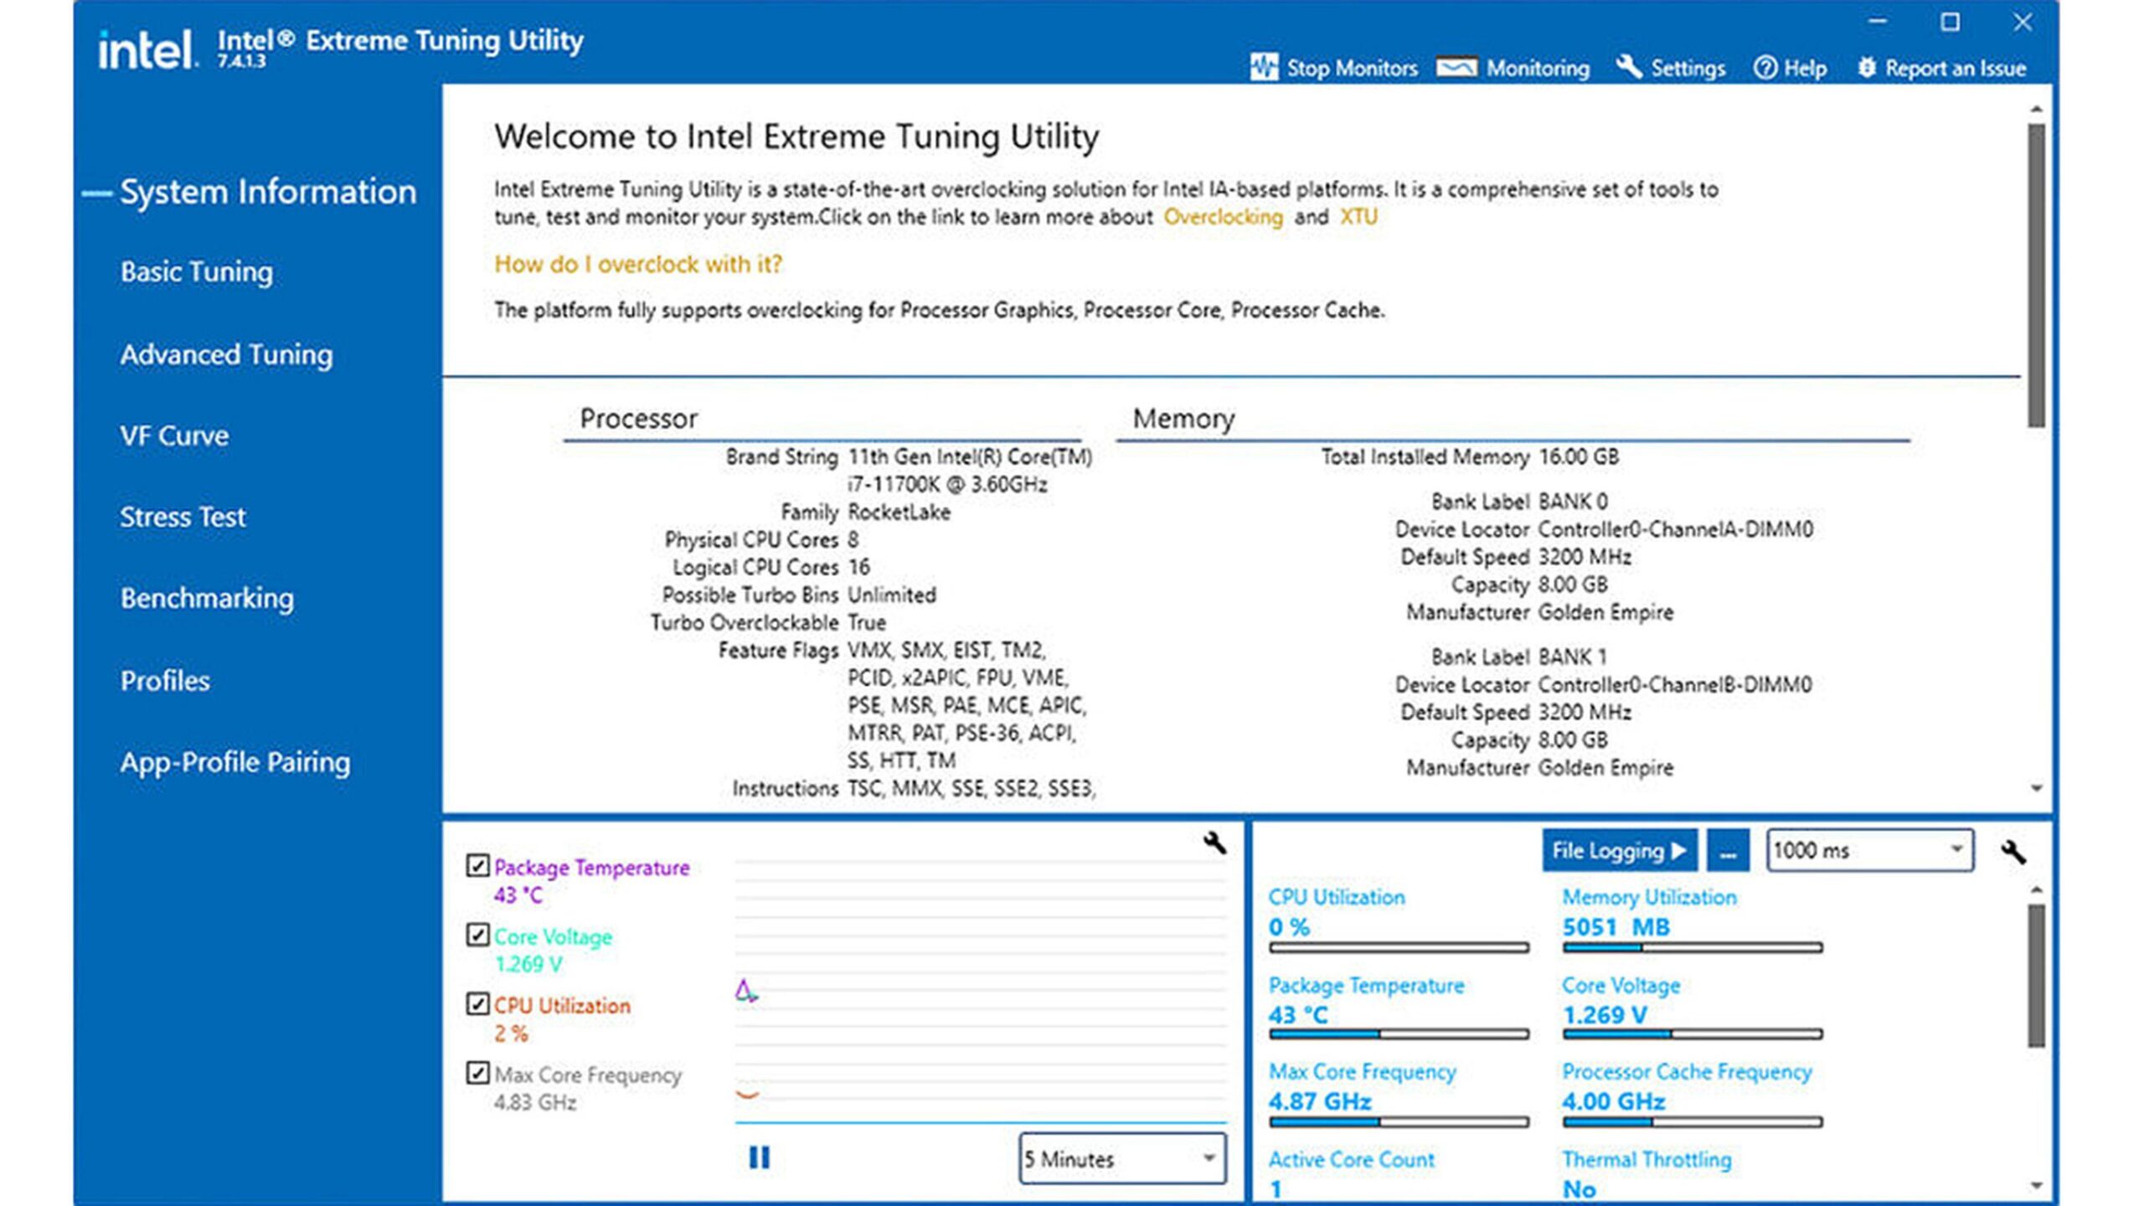Open graph panel wrench settings icon
Image resolution: width=2144 pixels, height=1206 pixels.
click(1214, 843)
